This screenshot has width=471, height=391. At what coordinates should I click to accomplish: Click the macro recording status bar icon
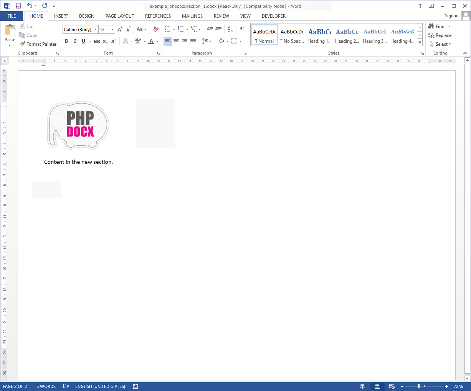point(136,386)
